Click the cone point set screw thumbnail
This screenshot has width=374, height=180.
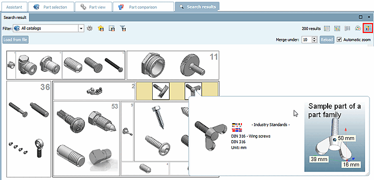tap(102, 122)
